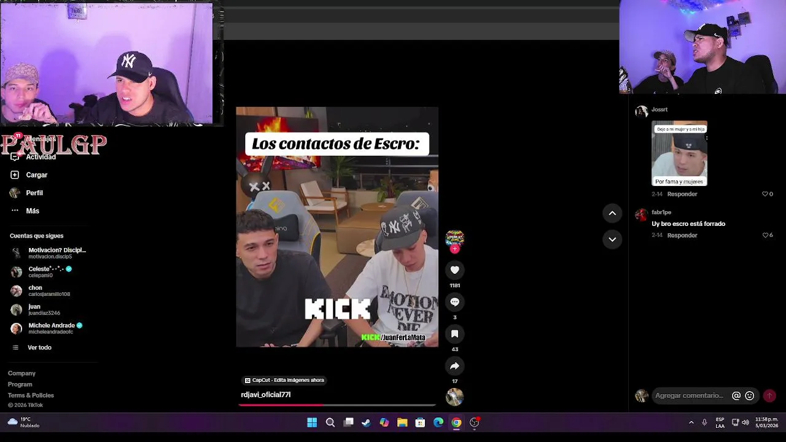Share the video with the arrow icon
The image size is (786, 442).
click(454, 366)
